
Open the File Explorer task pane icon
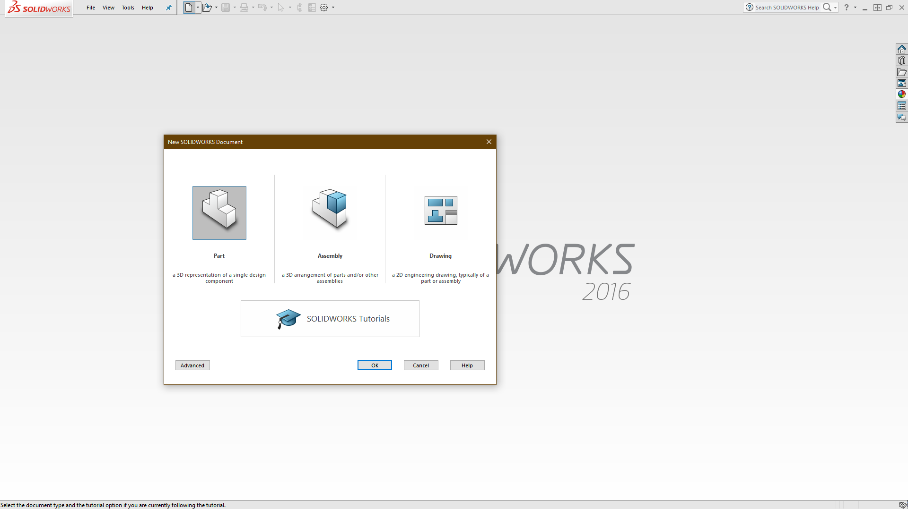tap(902, 72)
